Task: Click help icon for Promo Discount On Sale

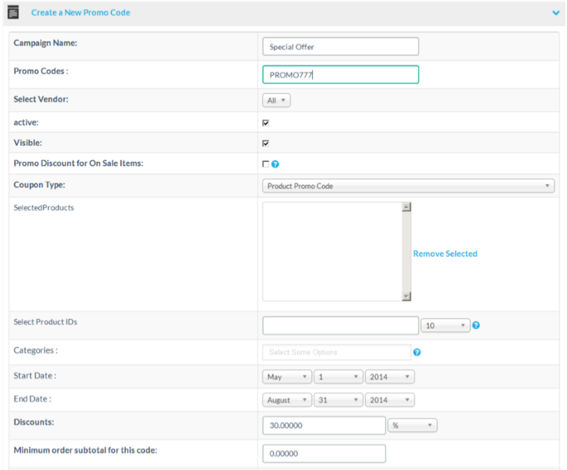Action: 275,165
